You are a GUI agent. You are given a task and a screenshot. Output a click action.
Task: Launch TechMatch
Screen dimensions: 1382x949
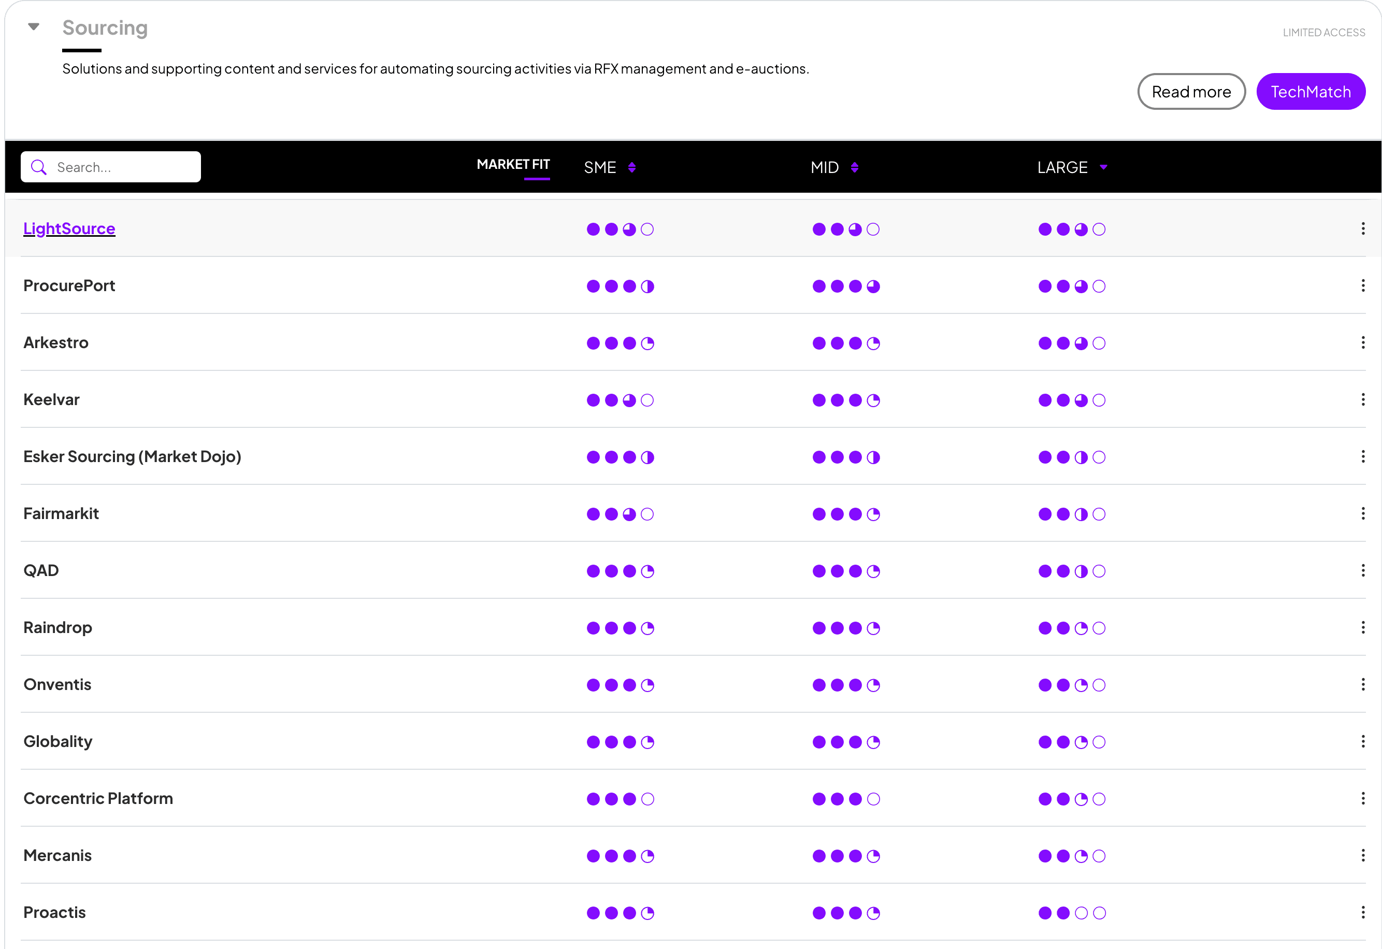[x=1310, y=92]
